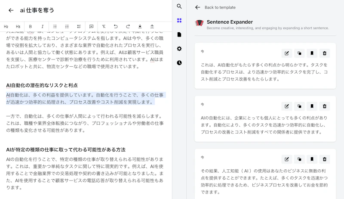Click heading 'AIが特定の種類の仕事に取って代わる可能性がある方法'

(x=66, y=149)
